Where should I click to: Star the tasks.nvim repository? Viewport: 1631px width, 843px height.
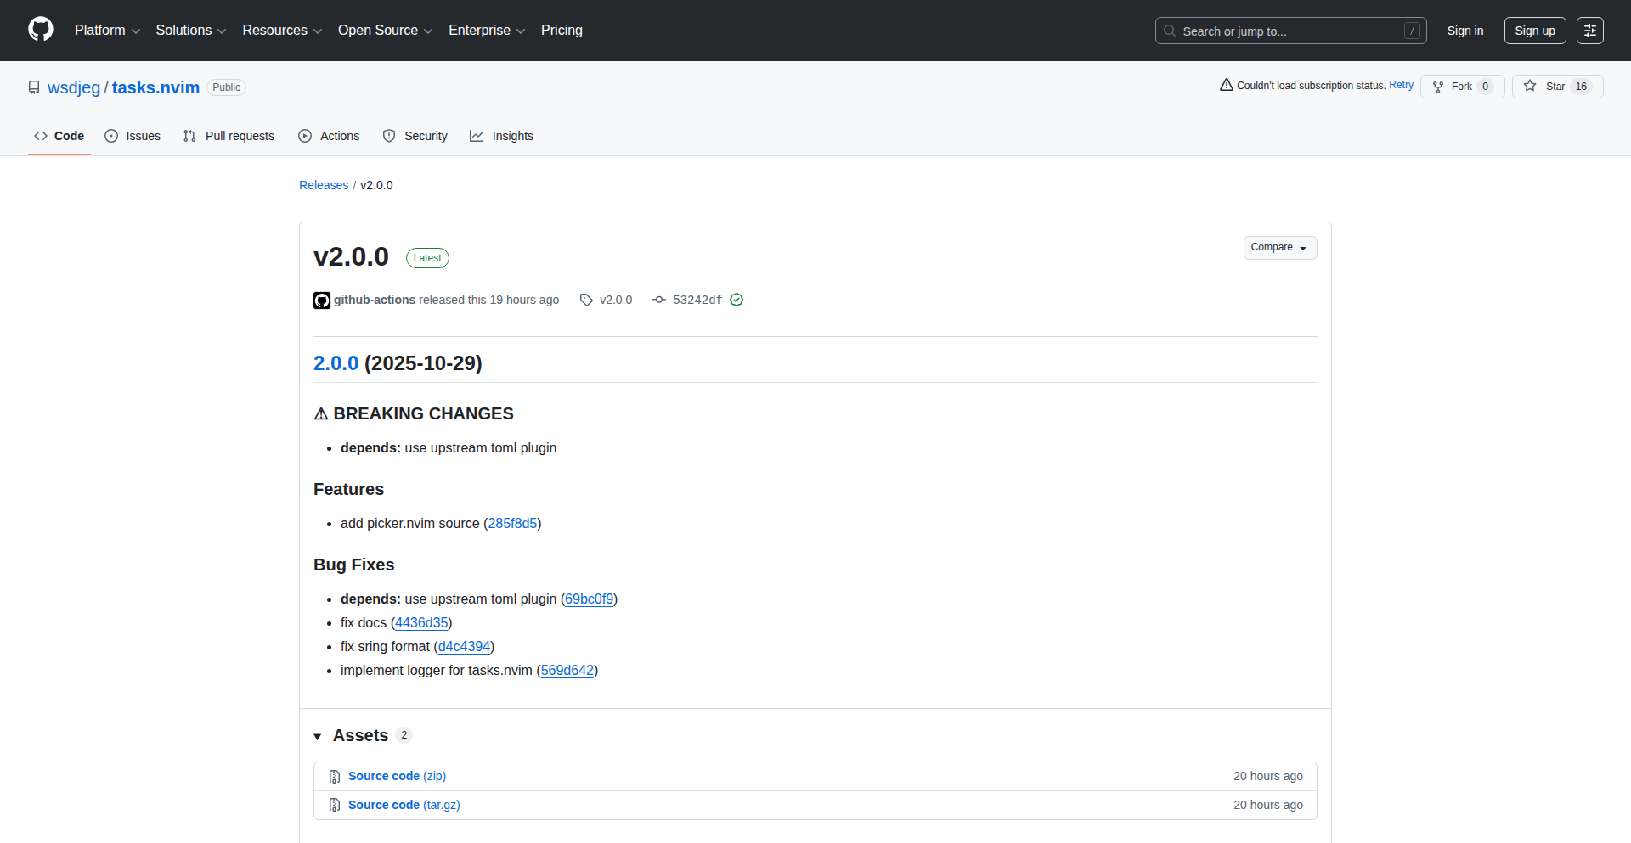pos(1555,86)
